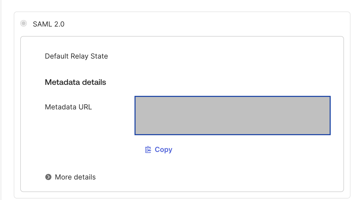Click the "2.0" text in the SAML label
Viewport: 362px width, 200px height.
pyautogui.click(x=59, y=24)
